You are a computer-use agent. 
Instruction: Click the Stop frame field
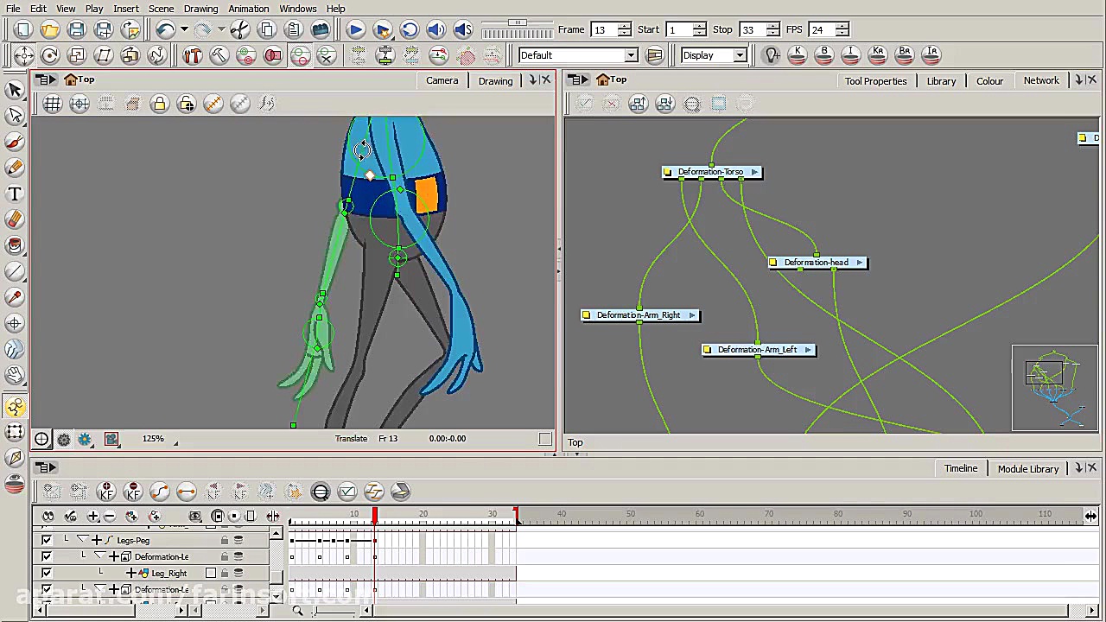pos(752,30)
